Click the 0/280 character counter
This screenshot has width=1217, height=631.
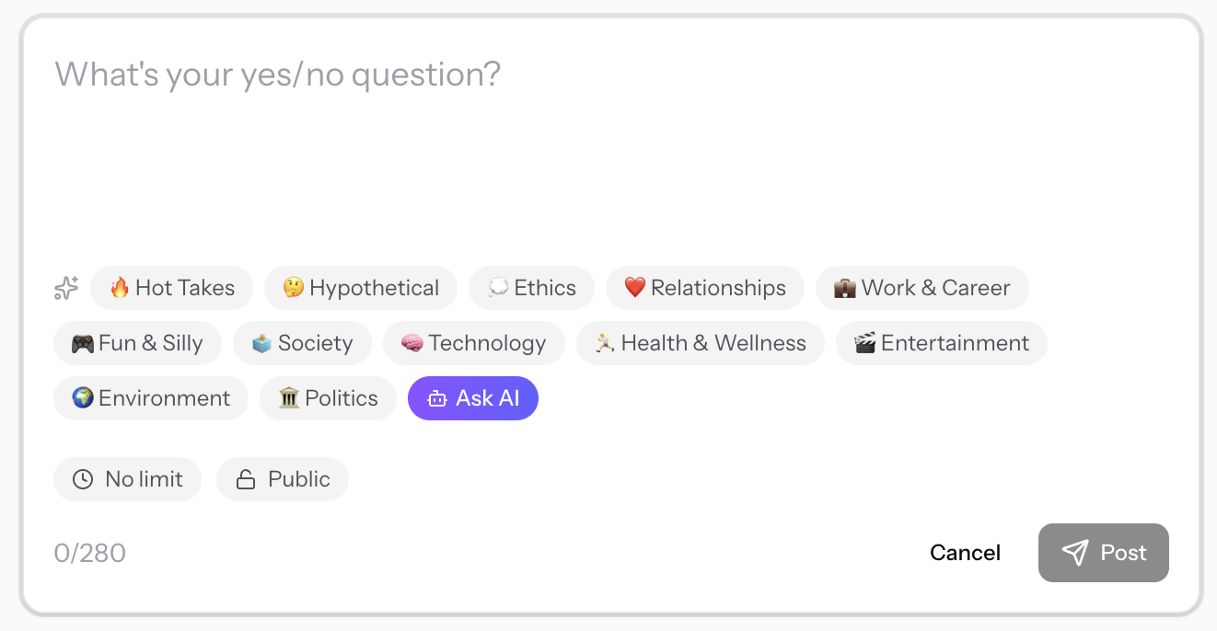click(90, 552)
